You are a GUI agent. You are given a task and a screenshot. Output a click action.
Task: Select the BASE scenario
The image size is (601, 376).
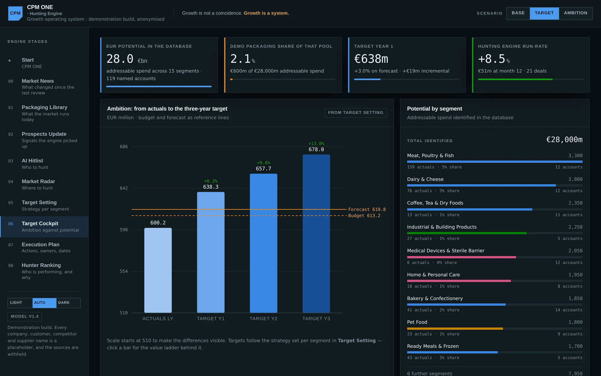[518, 13]
